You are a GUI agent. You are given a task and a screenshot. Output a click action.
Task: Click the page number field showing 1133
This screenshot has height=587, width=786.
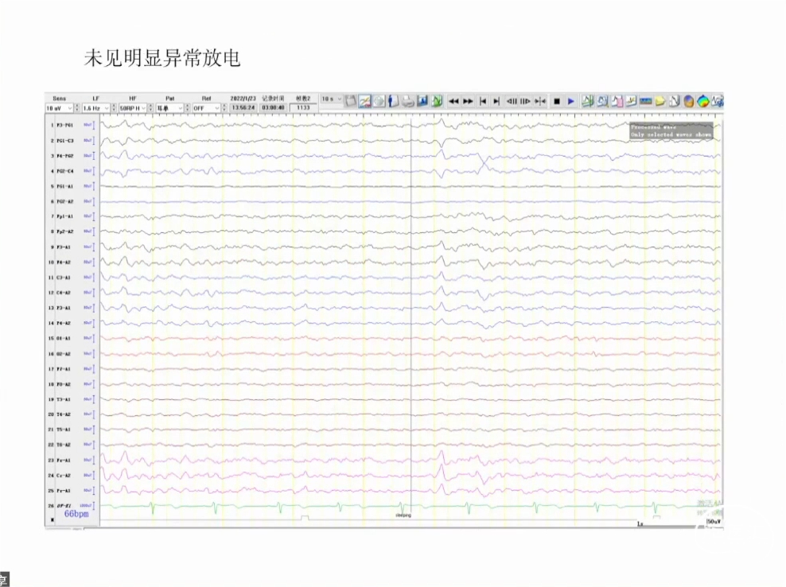302,107
